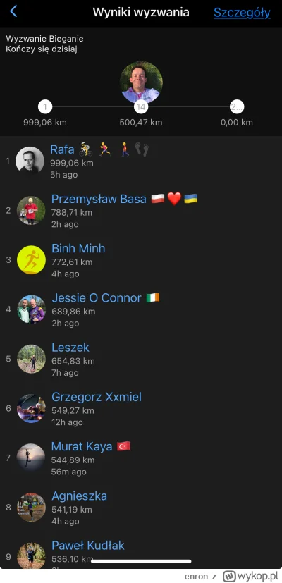Tap the back arrow icon

(13, 11)
